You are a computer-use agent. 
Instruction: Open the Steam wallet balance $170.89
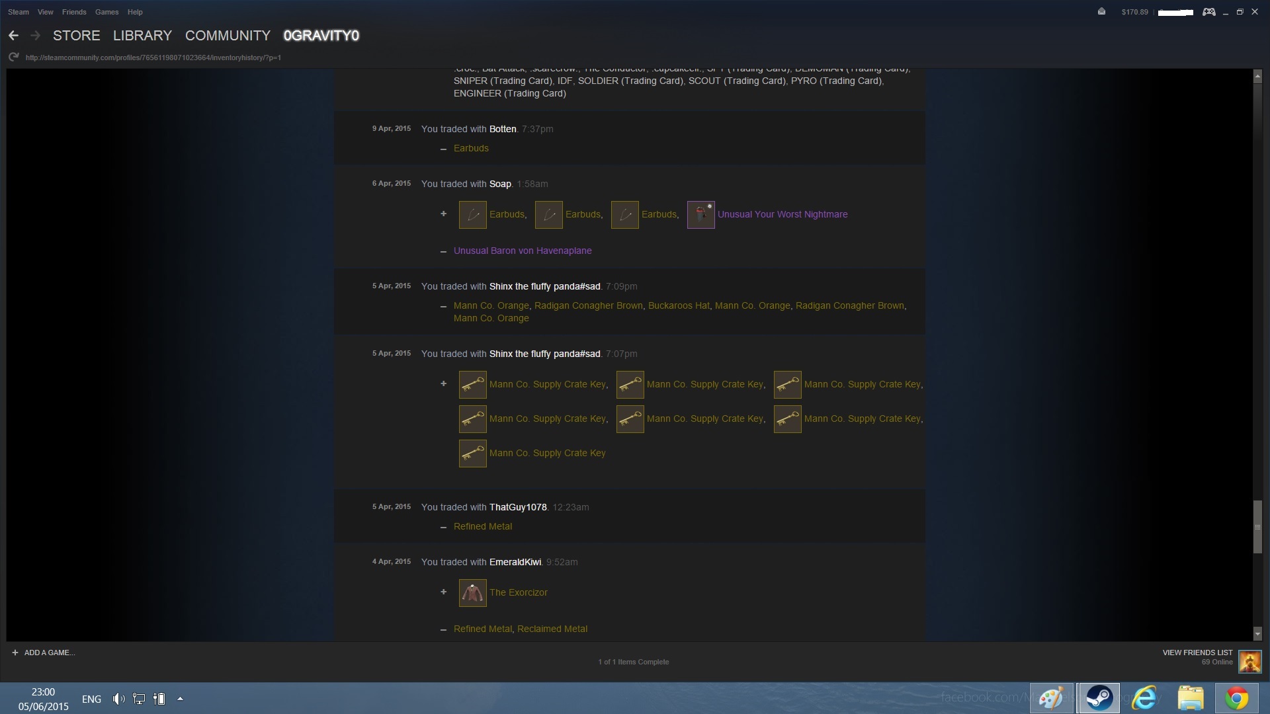(1134, 12)
